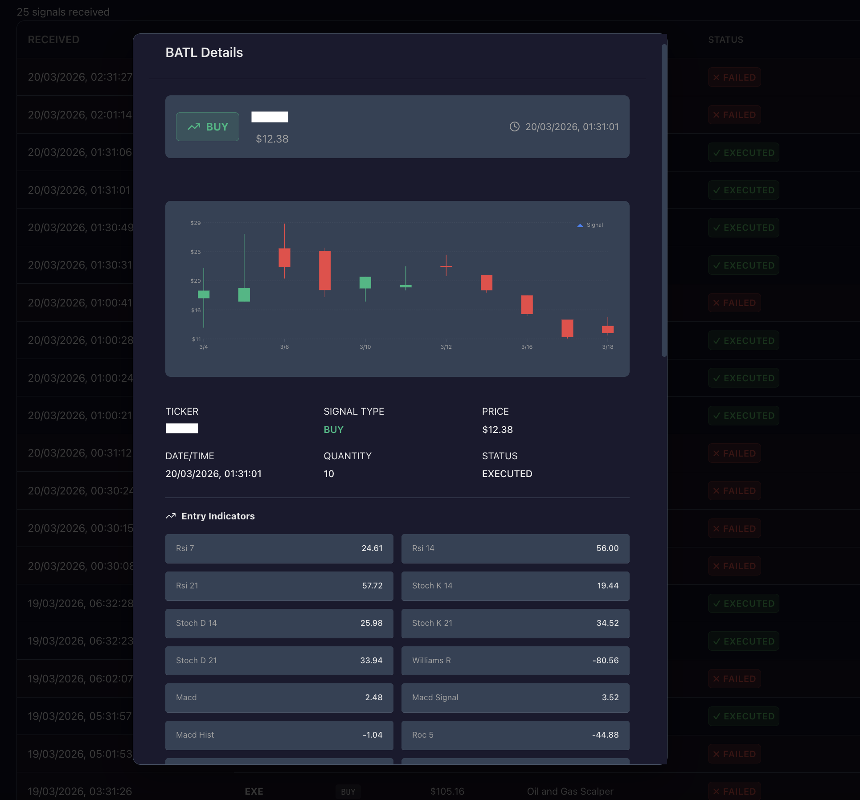The width and height of the screenshot is (860, 800).
Task: Click the EXECUTED badge on the 01:30:49 row
Action: coord(743,228)
